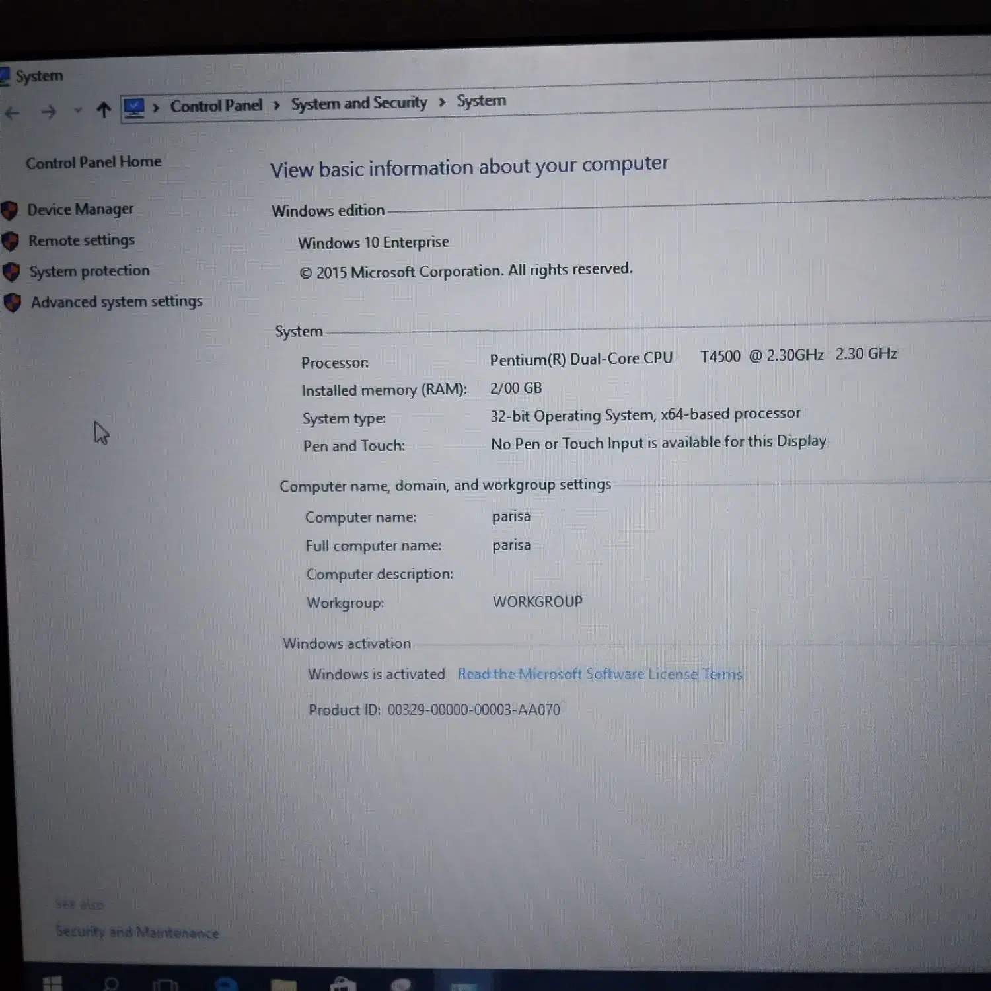Open the Windows Start menu
991x991 pixels.
coord(53,984)
